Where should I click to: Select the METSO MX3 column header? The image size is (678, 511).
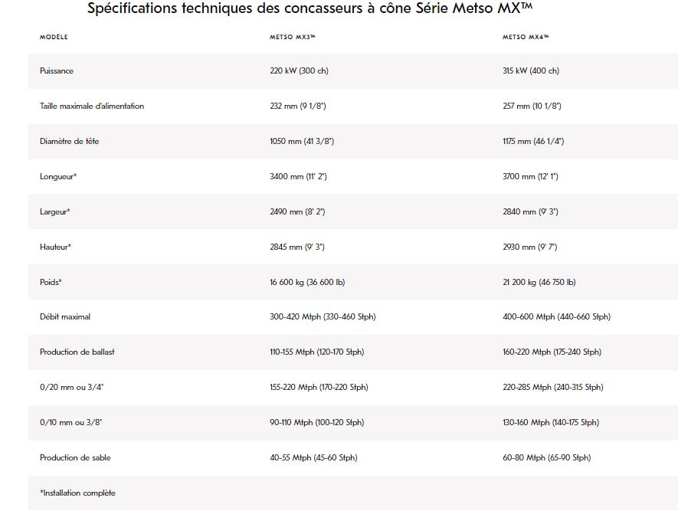pos(293,37)
